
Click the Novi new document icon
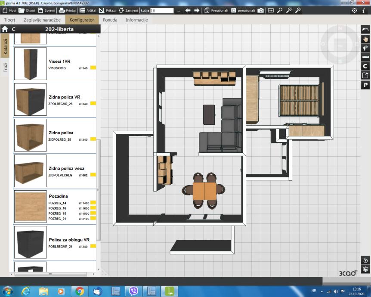tap(5, 10)
